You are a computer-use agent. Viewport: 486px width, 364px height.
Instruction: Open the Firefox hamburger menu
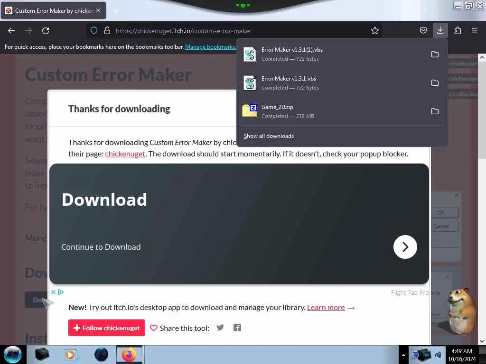point(474,30)
